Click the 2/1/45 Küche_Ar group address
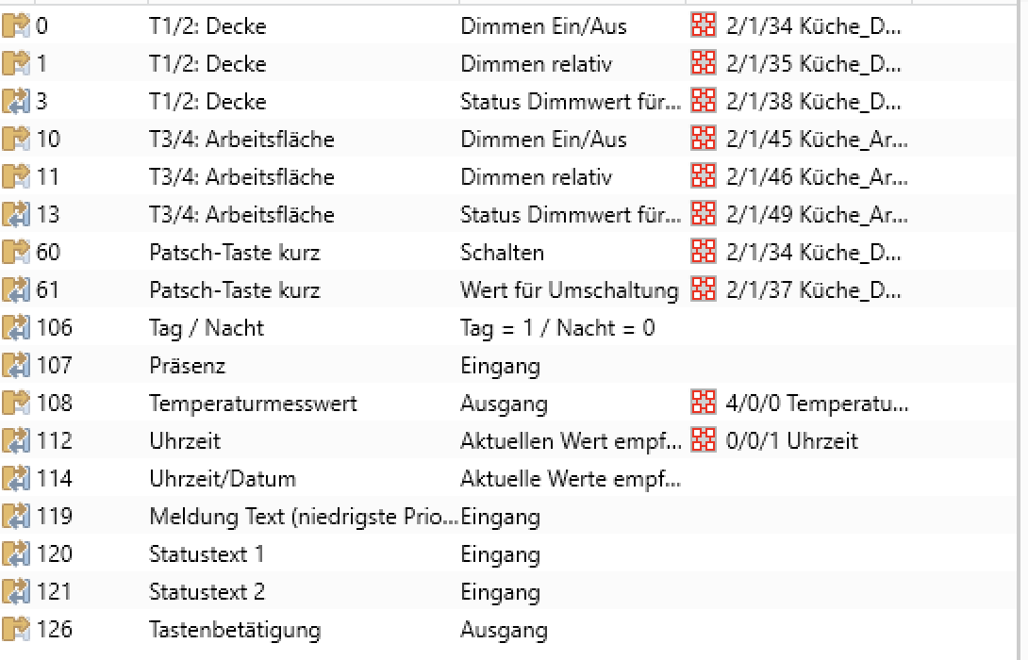 click(x=817, y=140)
